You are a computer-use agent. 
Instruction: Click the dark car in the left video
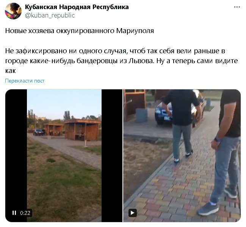point(39,132)
